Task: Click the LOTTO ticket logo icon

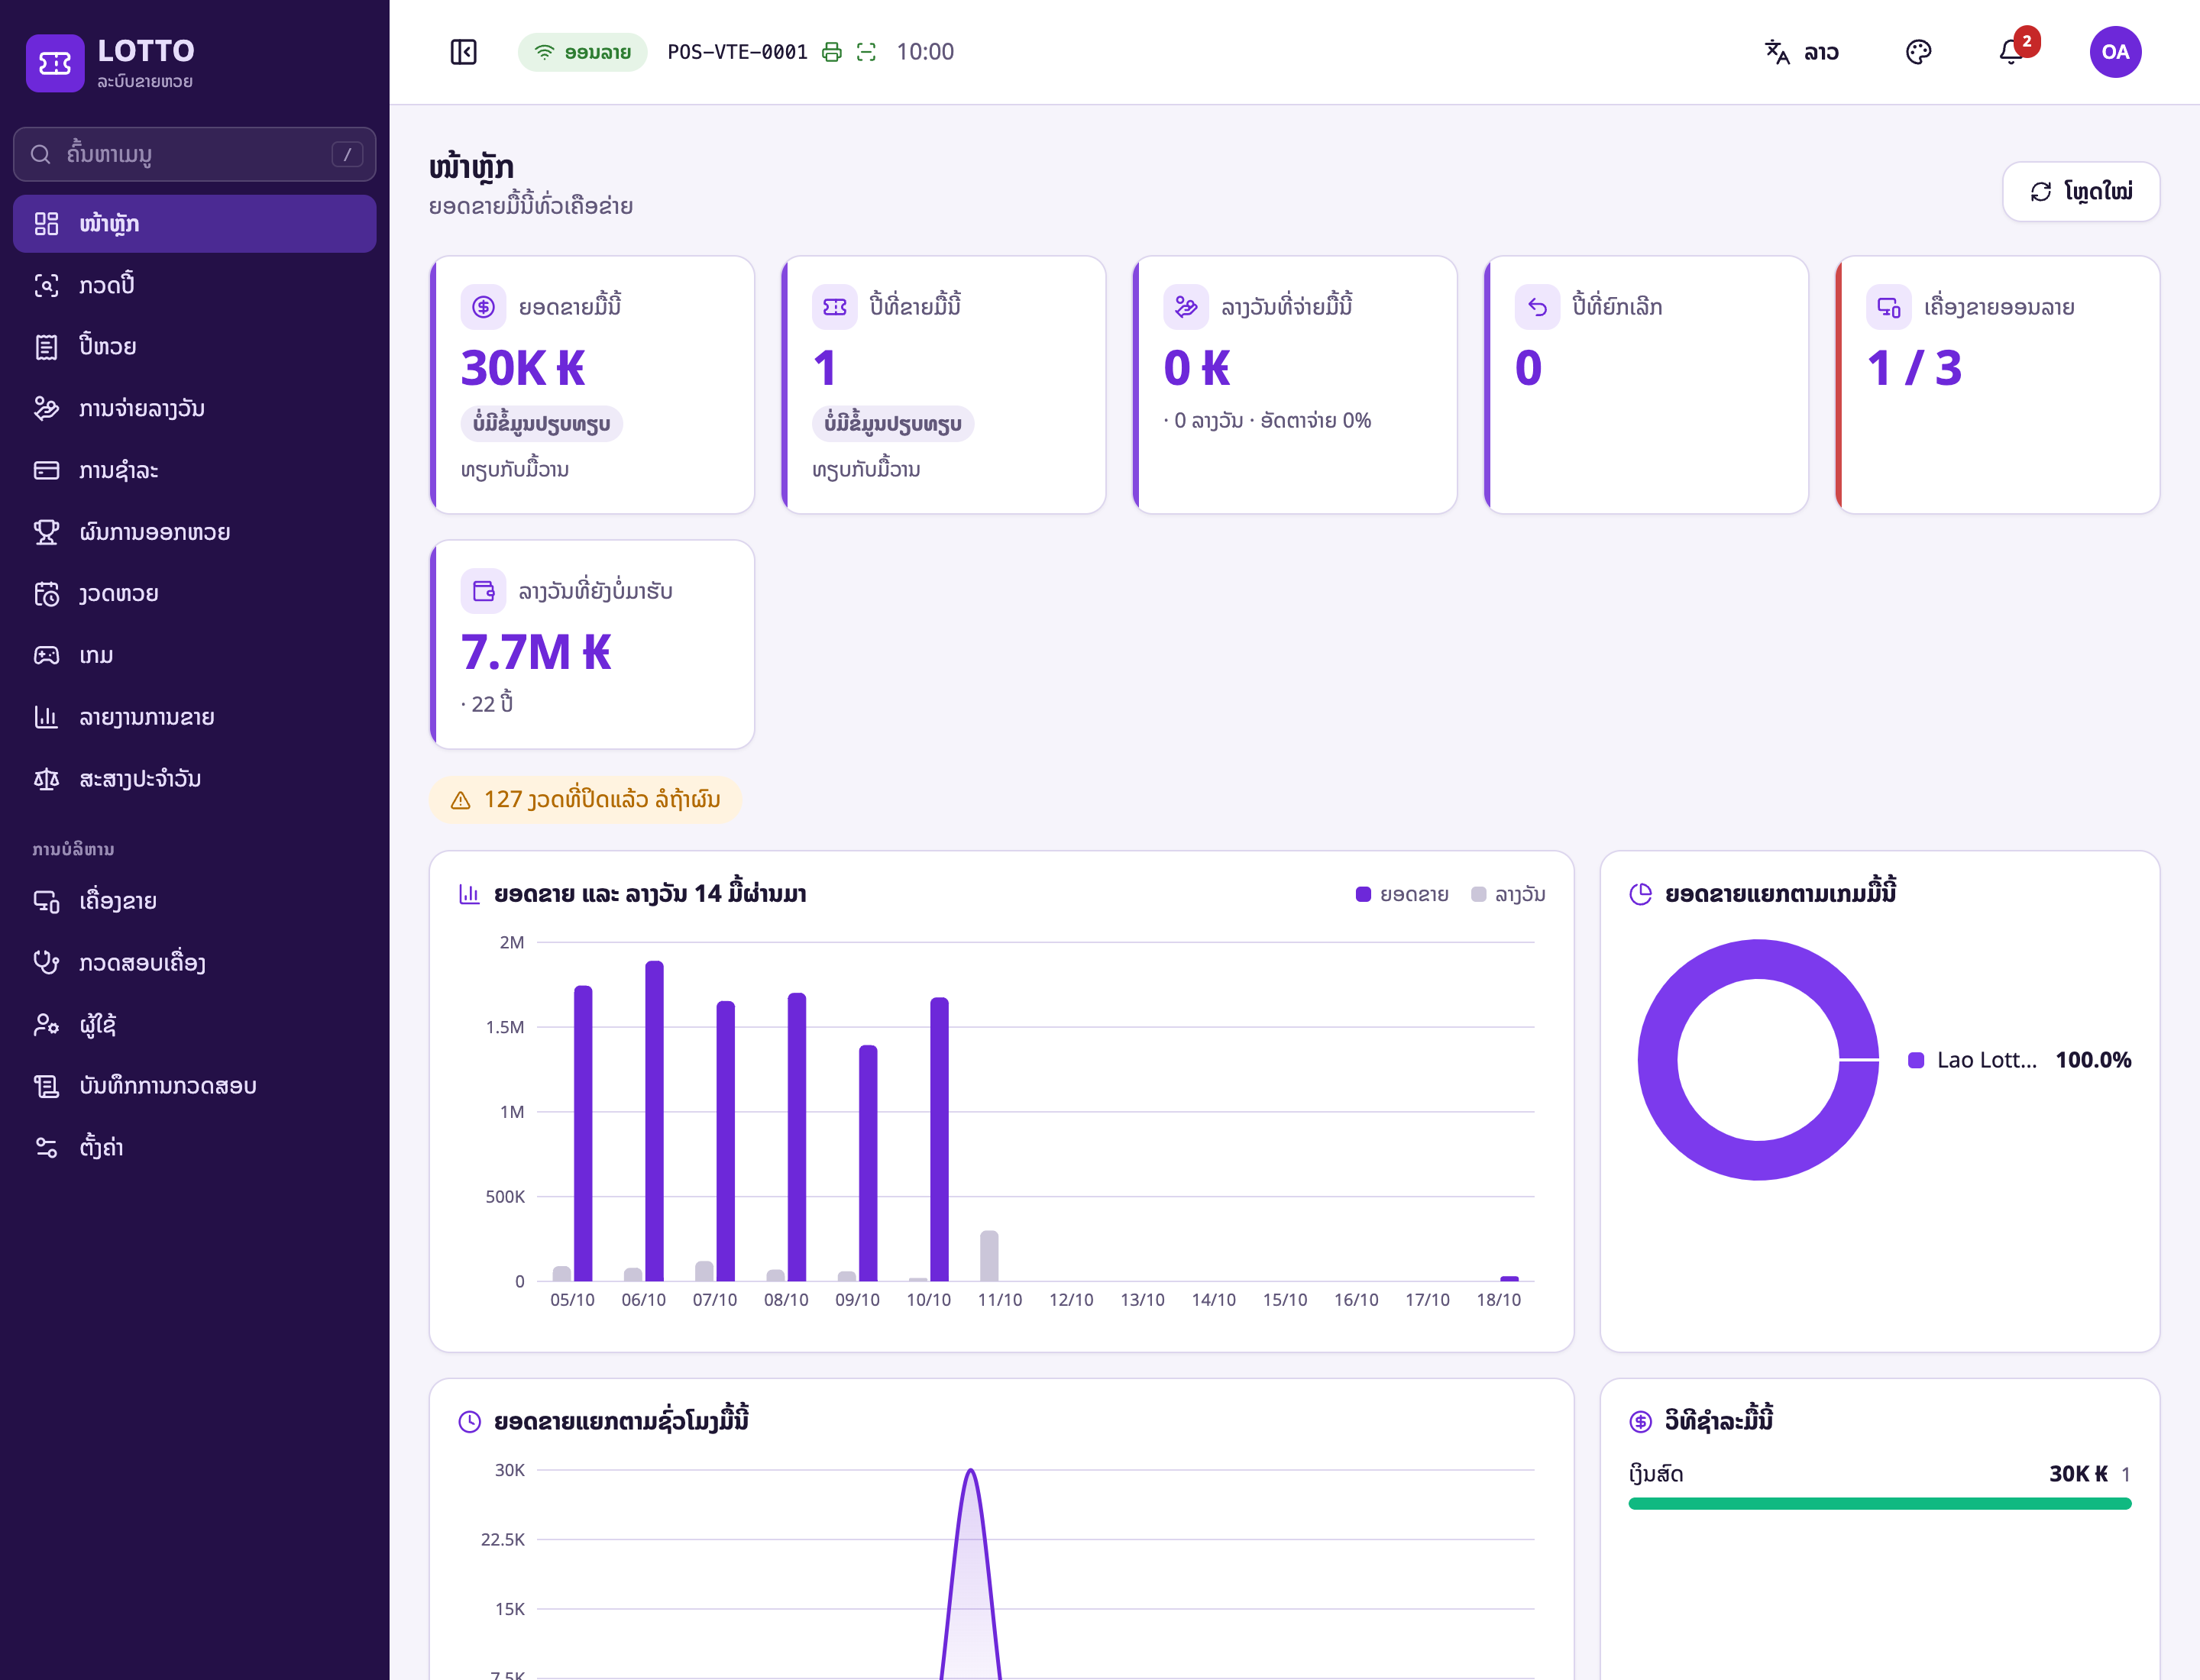Action: [x=55, y=63]
